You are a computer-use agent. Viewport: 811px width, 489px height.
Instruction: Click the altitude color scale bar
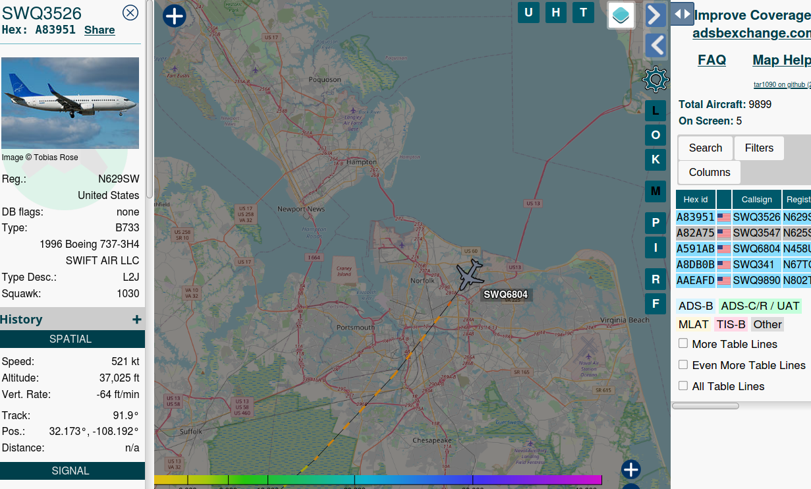tap(378, 480)
